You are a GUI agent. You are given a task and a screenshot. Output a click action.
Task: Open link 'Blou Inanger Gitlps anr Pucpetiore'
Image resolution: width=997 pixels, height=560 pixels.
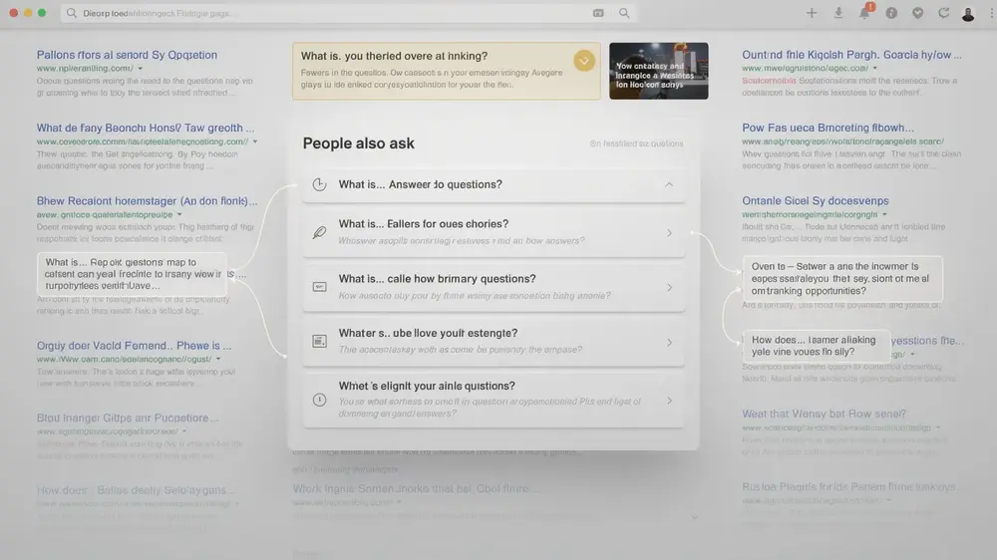coord(128,419)
